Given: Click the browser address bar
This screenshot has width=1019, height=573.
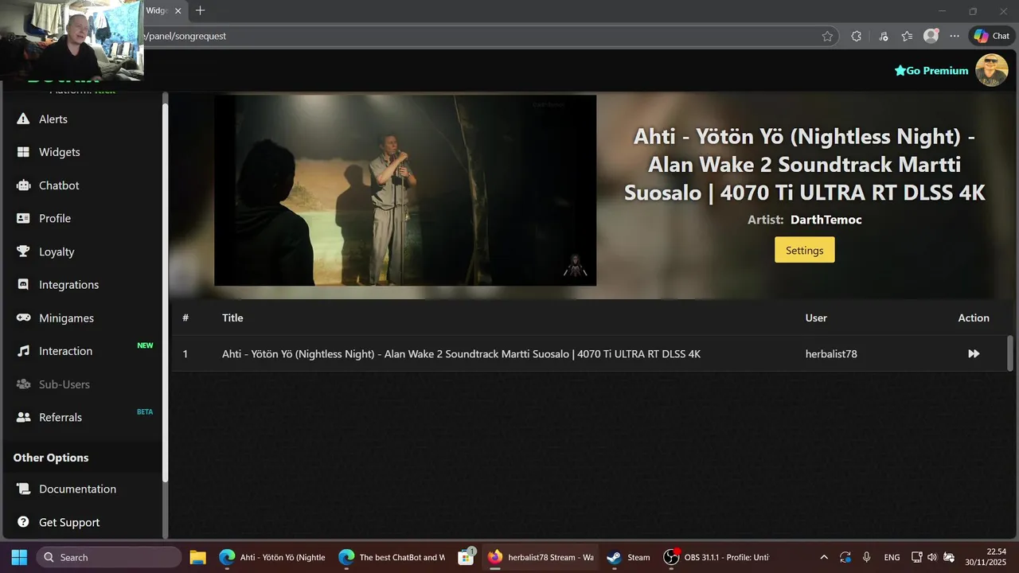Looking at the screenshot, I should [x=478, y=36].
